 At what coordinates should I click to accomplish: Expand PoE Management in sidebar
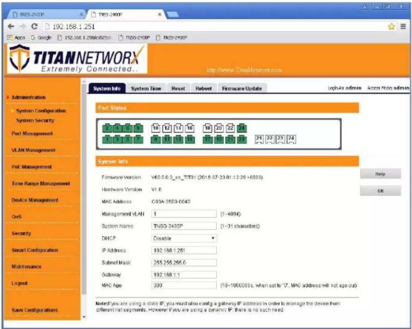pyautogui.click(x=31, y=167)
